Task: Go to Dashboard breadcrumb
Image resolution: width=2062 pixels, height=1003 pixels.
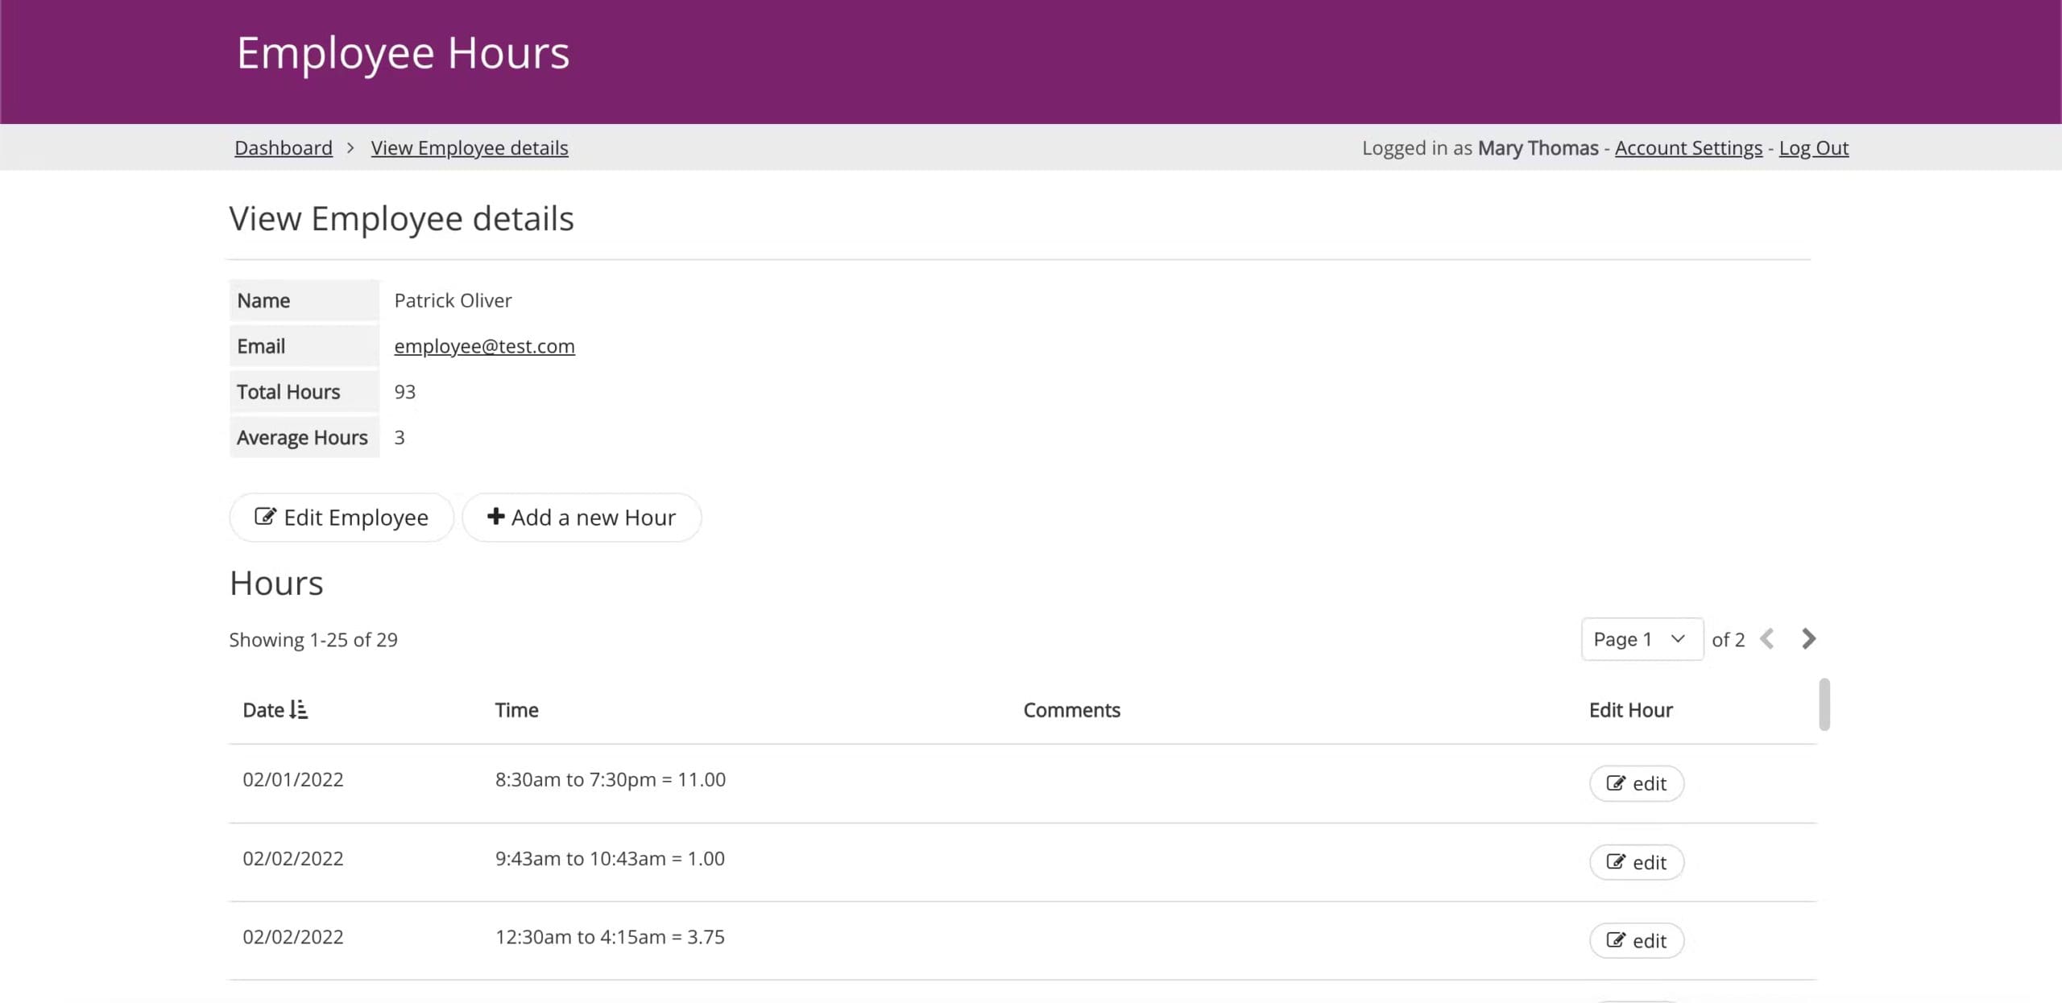Action: pos(284,148)
